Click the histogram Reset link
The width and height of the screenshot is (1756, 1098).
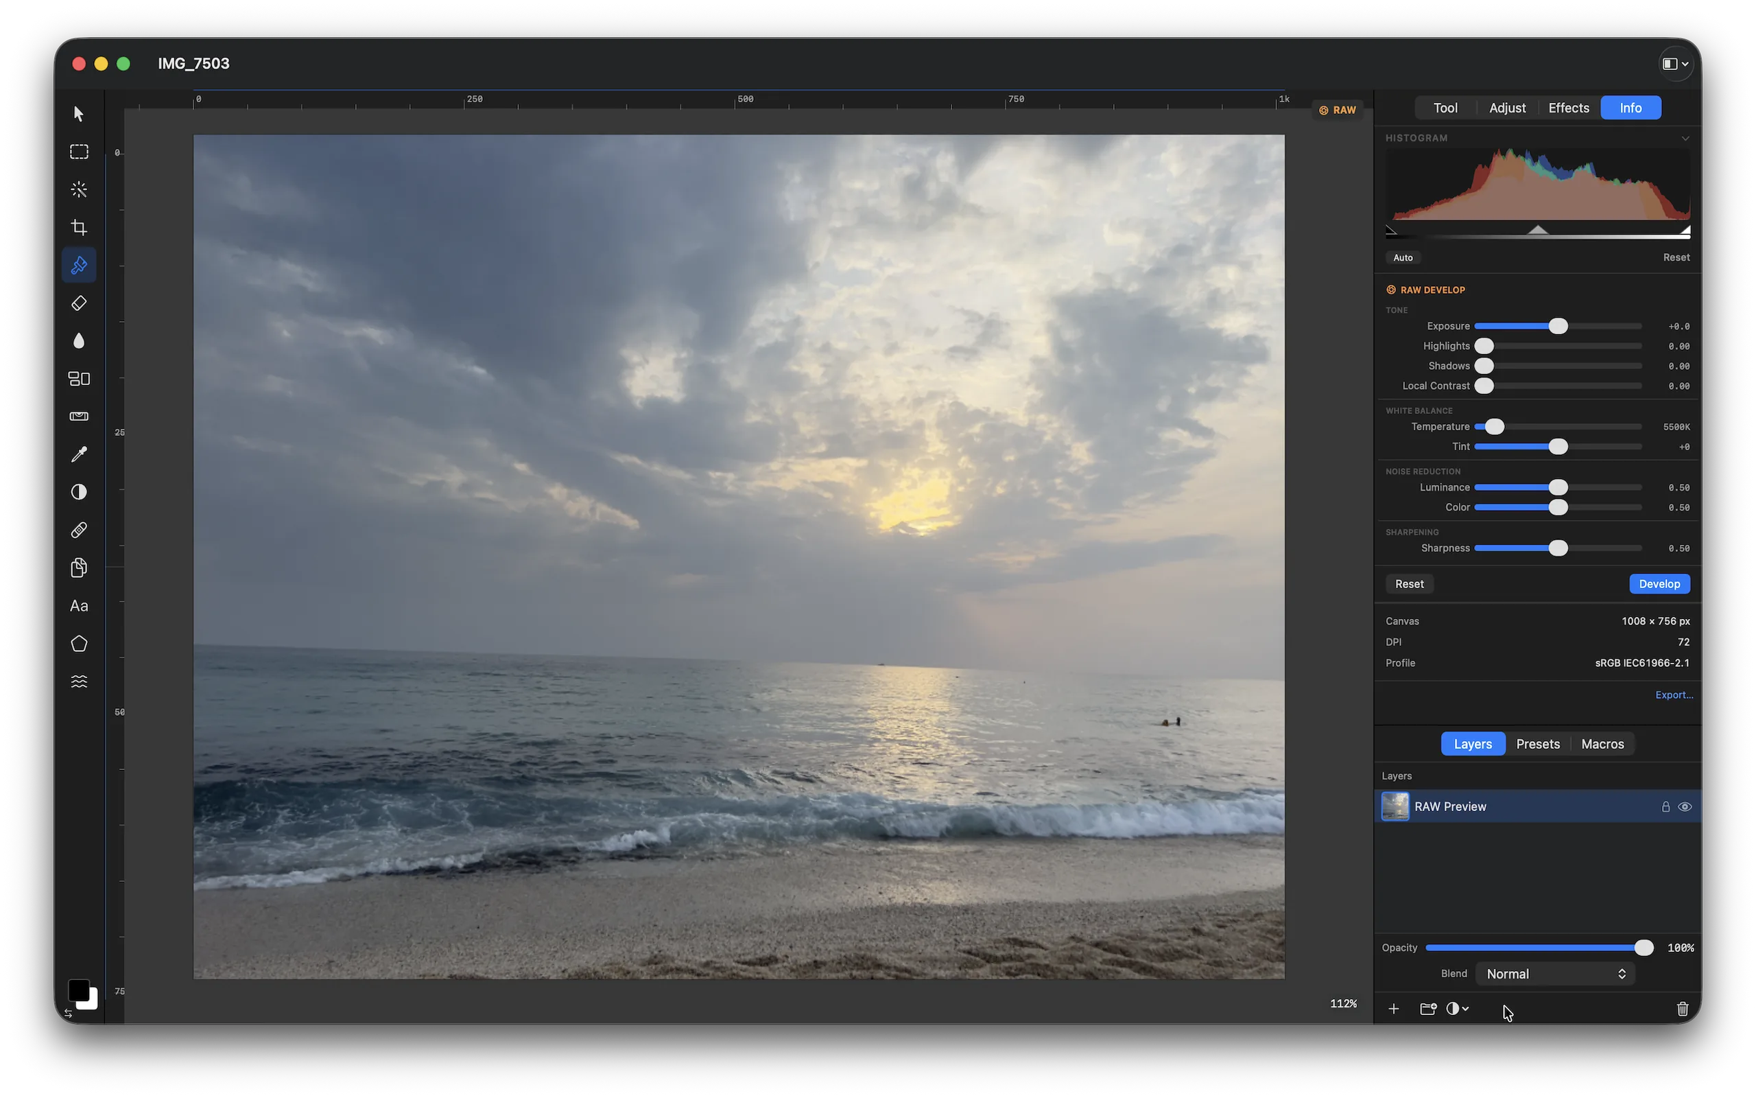[x=1676, y=258]
